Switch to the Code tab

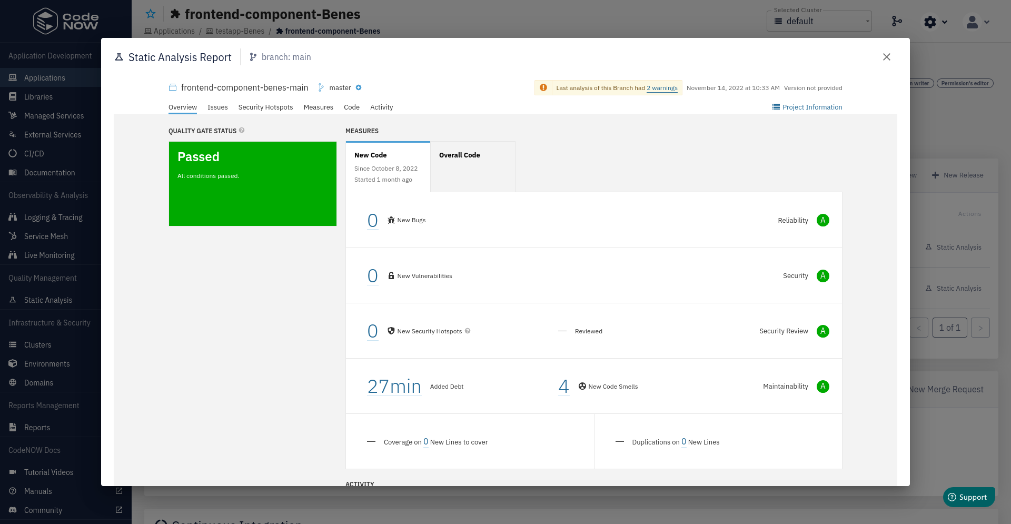[x=352, y=107]
